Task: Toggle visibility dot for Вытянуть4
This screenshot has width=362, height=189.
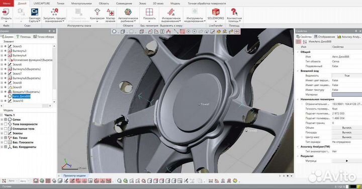Action: (6, 55)
